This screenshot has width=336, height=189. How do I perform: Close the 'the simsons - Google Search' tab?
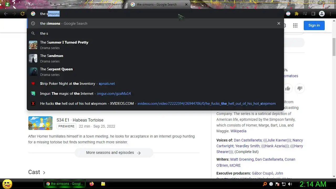(186, 4)
